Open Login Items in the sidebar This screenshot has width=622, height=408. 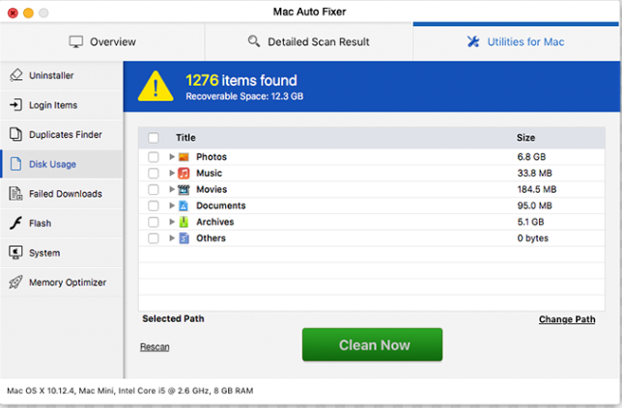62,105
